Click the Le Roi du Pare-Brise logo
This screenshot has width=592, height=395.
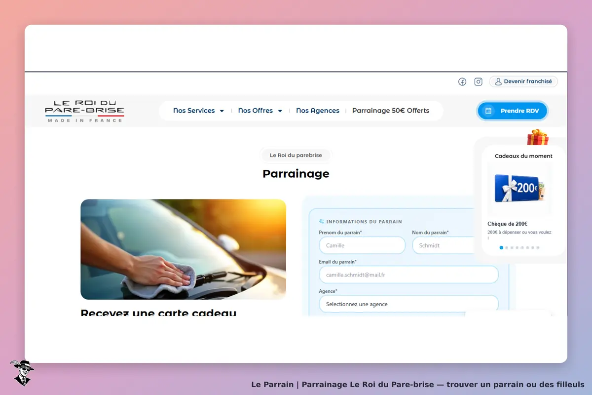[84, 111]
